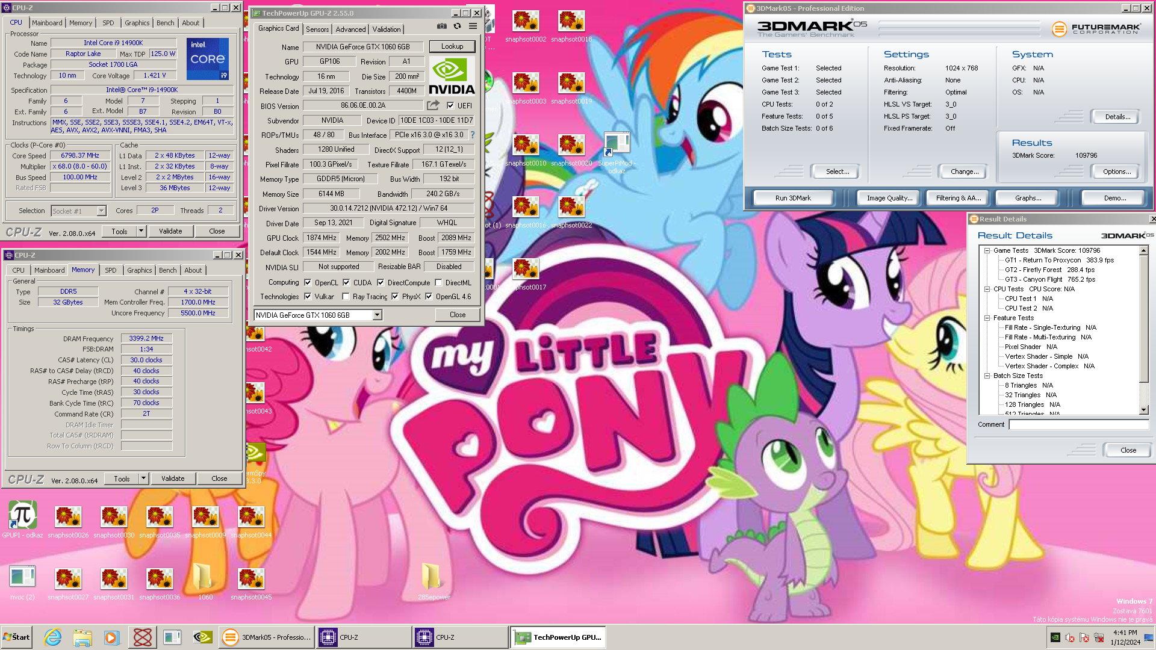Viewport: 1156px width, 650px height.
Task: Click the system tray clock 4:41 PM
Action: pyautogui.click(x=1125, y=633)
